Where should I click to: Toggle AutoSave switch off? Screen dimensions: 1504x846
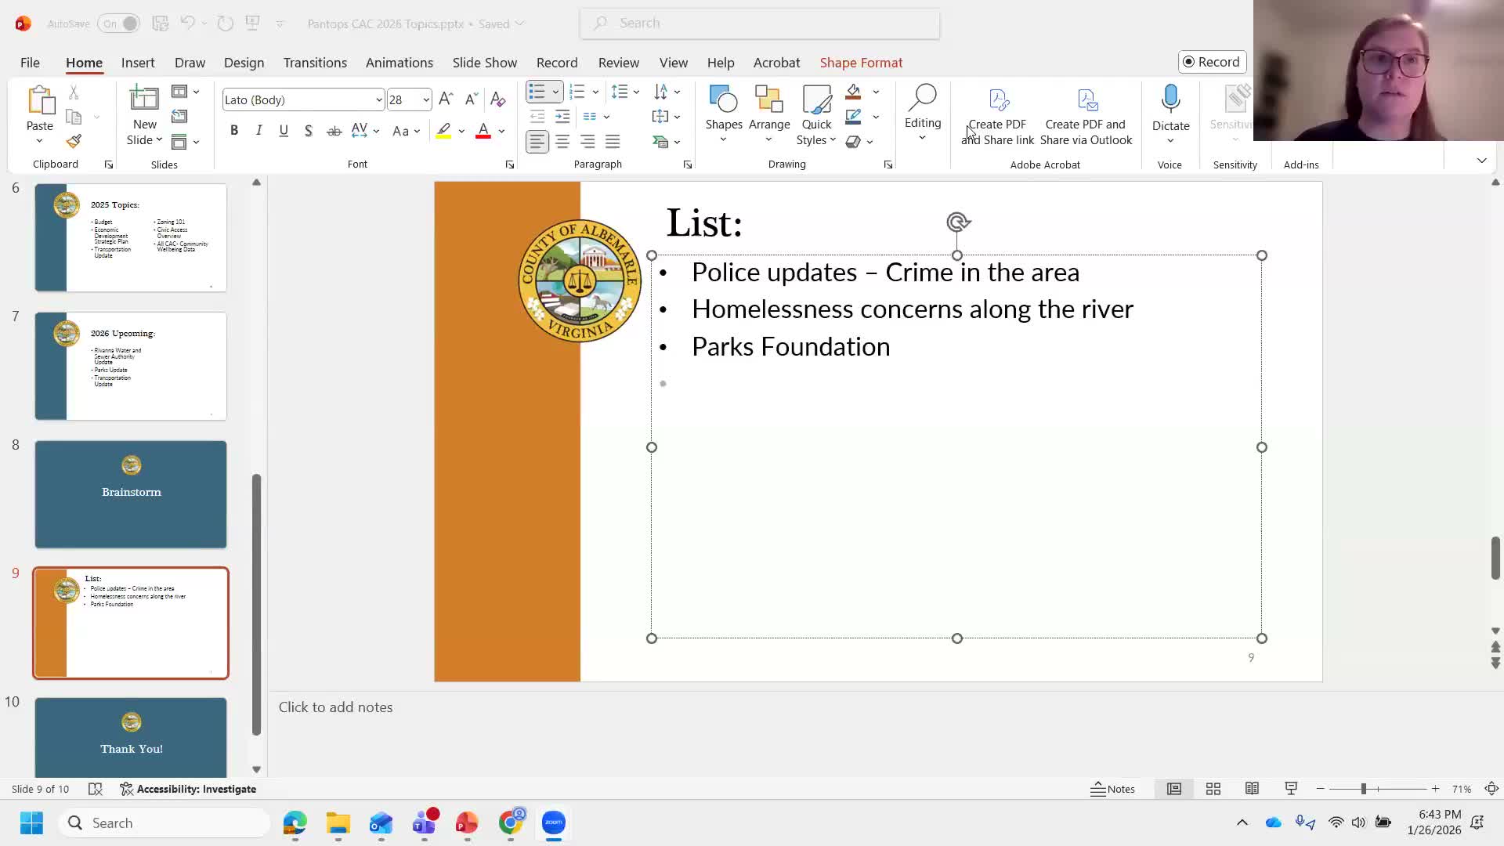pos(118,23)
